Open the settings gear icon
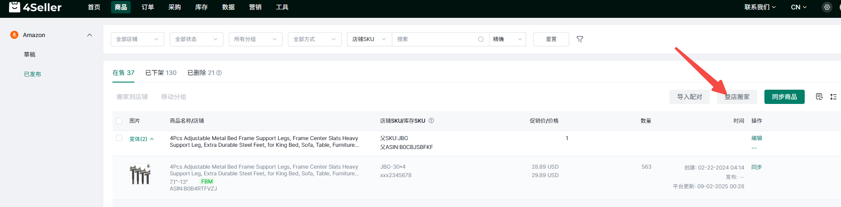This screenshot has height=207, width=841. pyautogui.click(x=827, y=7)
